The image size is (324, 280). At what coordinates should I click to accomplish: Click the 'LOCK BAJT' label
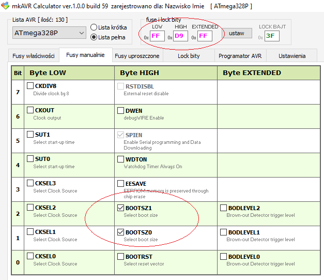pyautogui.click(x=272, y=27)
